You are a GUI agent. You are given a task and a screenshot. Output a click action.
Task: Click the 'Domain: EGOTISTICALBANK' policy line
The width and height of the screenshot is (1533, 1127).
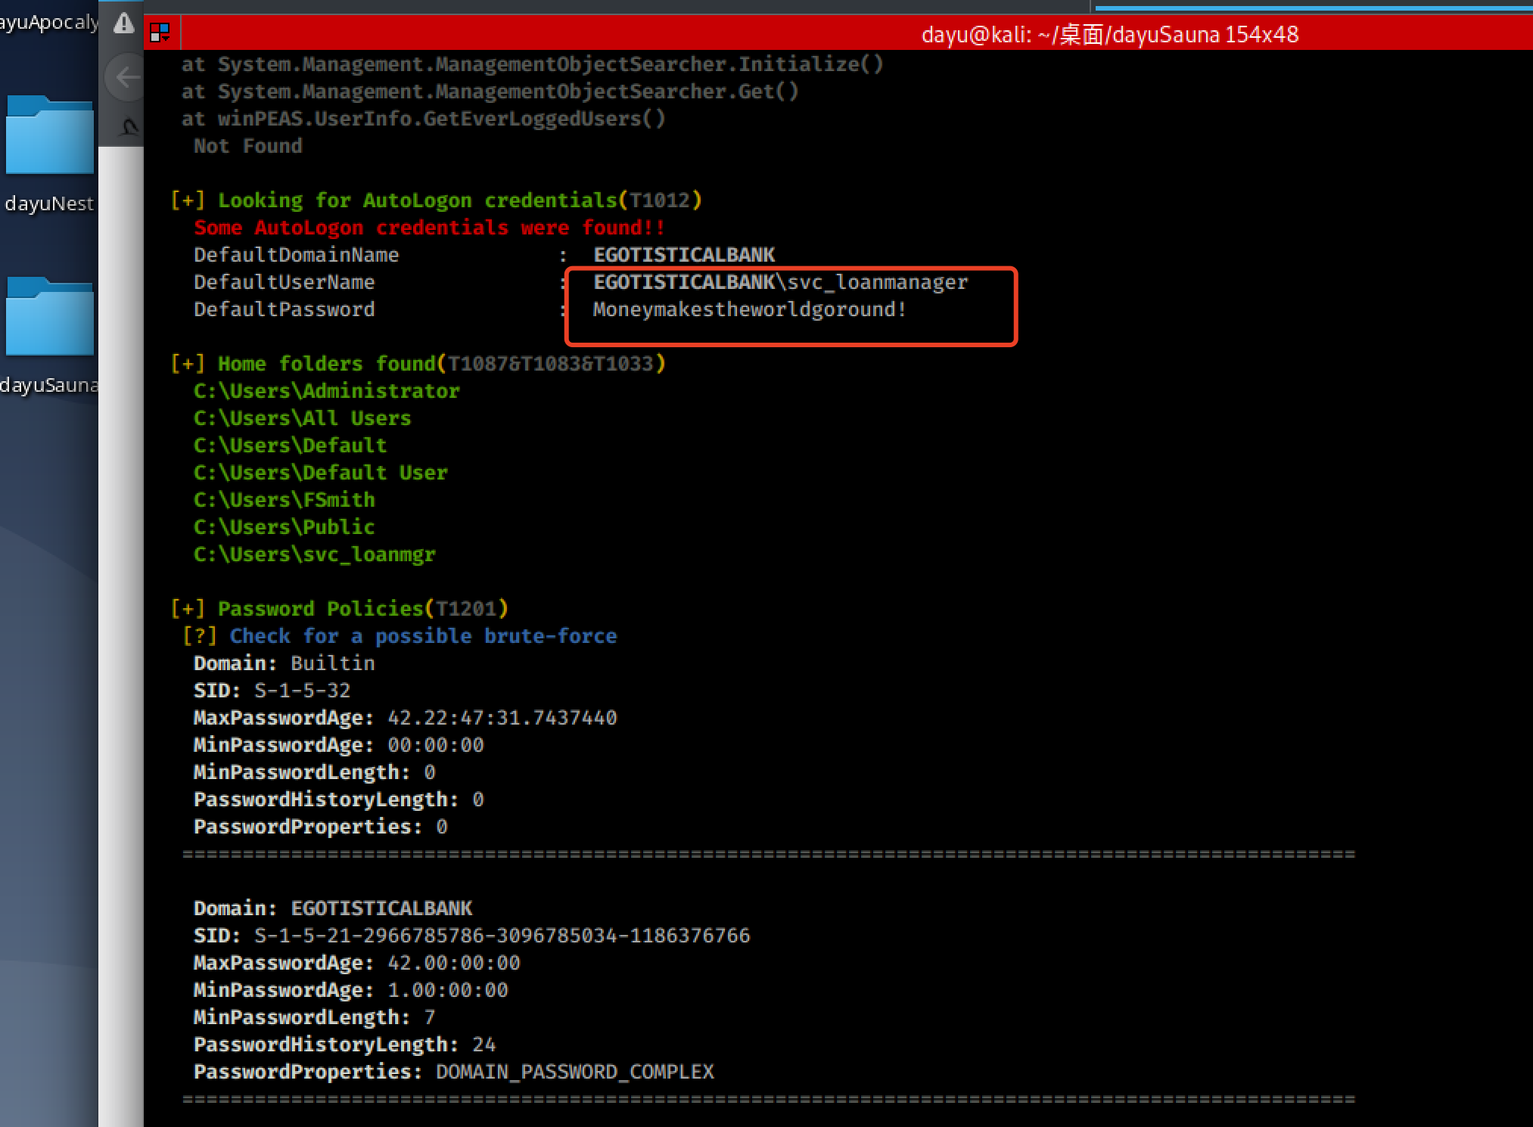[x=332, y=908]
